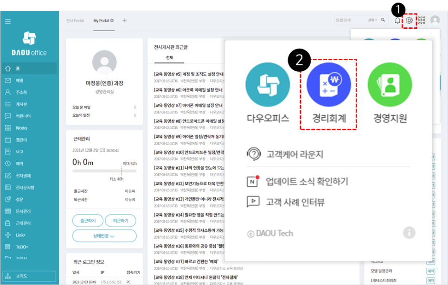Image resolution: width=448 pixels, height=285 pixels.
Task: Click the 통합검색 input field
Action: (351, 20)
